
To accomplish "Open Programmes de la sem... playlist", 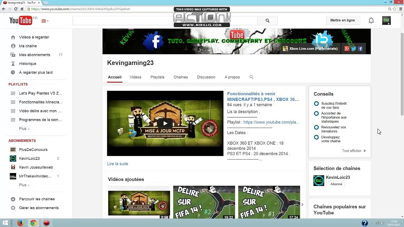I will tap(40, 120).
